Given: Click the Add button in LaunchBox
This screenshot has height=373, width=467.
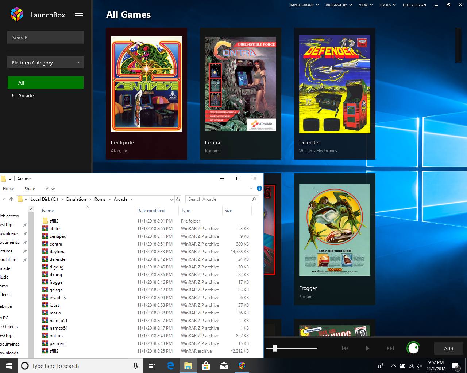Looking at the screenshot, I should [449, 349].
